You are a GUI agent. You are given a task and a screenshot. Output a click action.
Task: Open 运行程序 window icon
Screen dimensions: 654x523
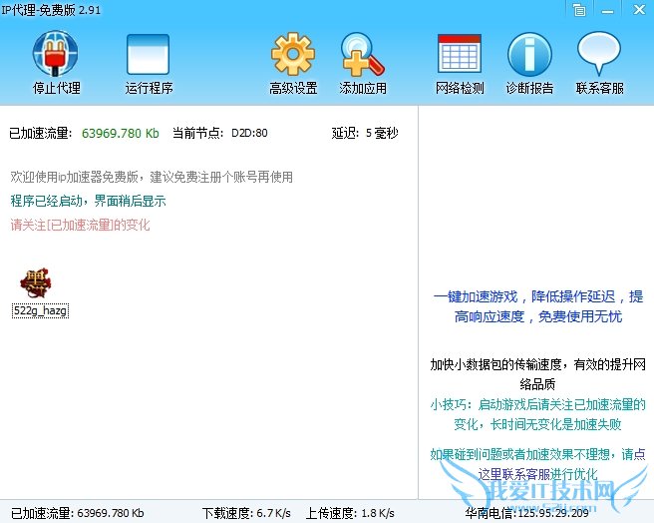click(149, 54)
